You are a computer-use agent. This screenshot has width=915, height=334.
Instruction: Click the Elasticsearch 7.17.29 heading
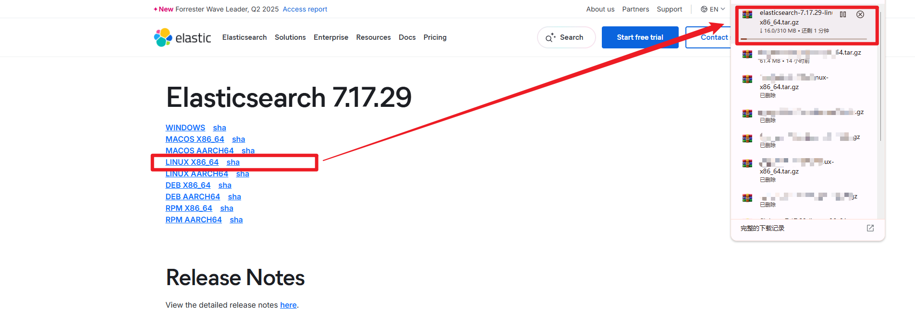289,97
